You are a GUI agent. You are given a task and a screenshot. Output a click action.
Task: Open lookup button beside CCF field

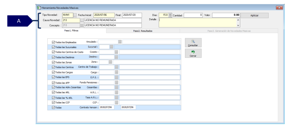(116, 102)
